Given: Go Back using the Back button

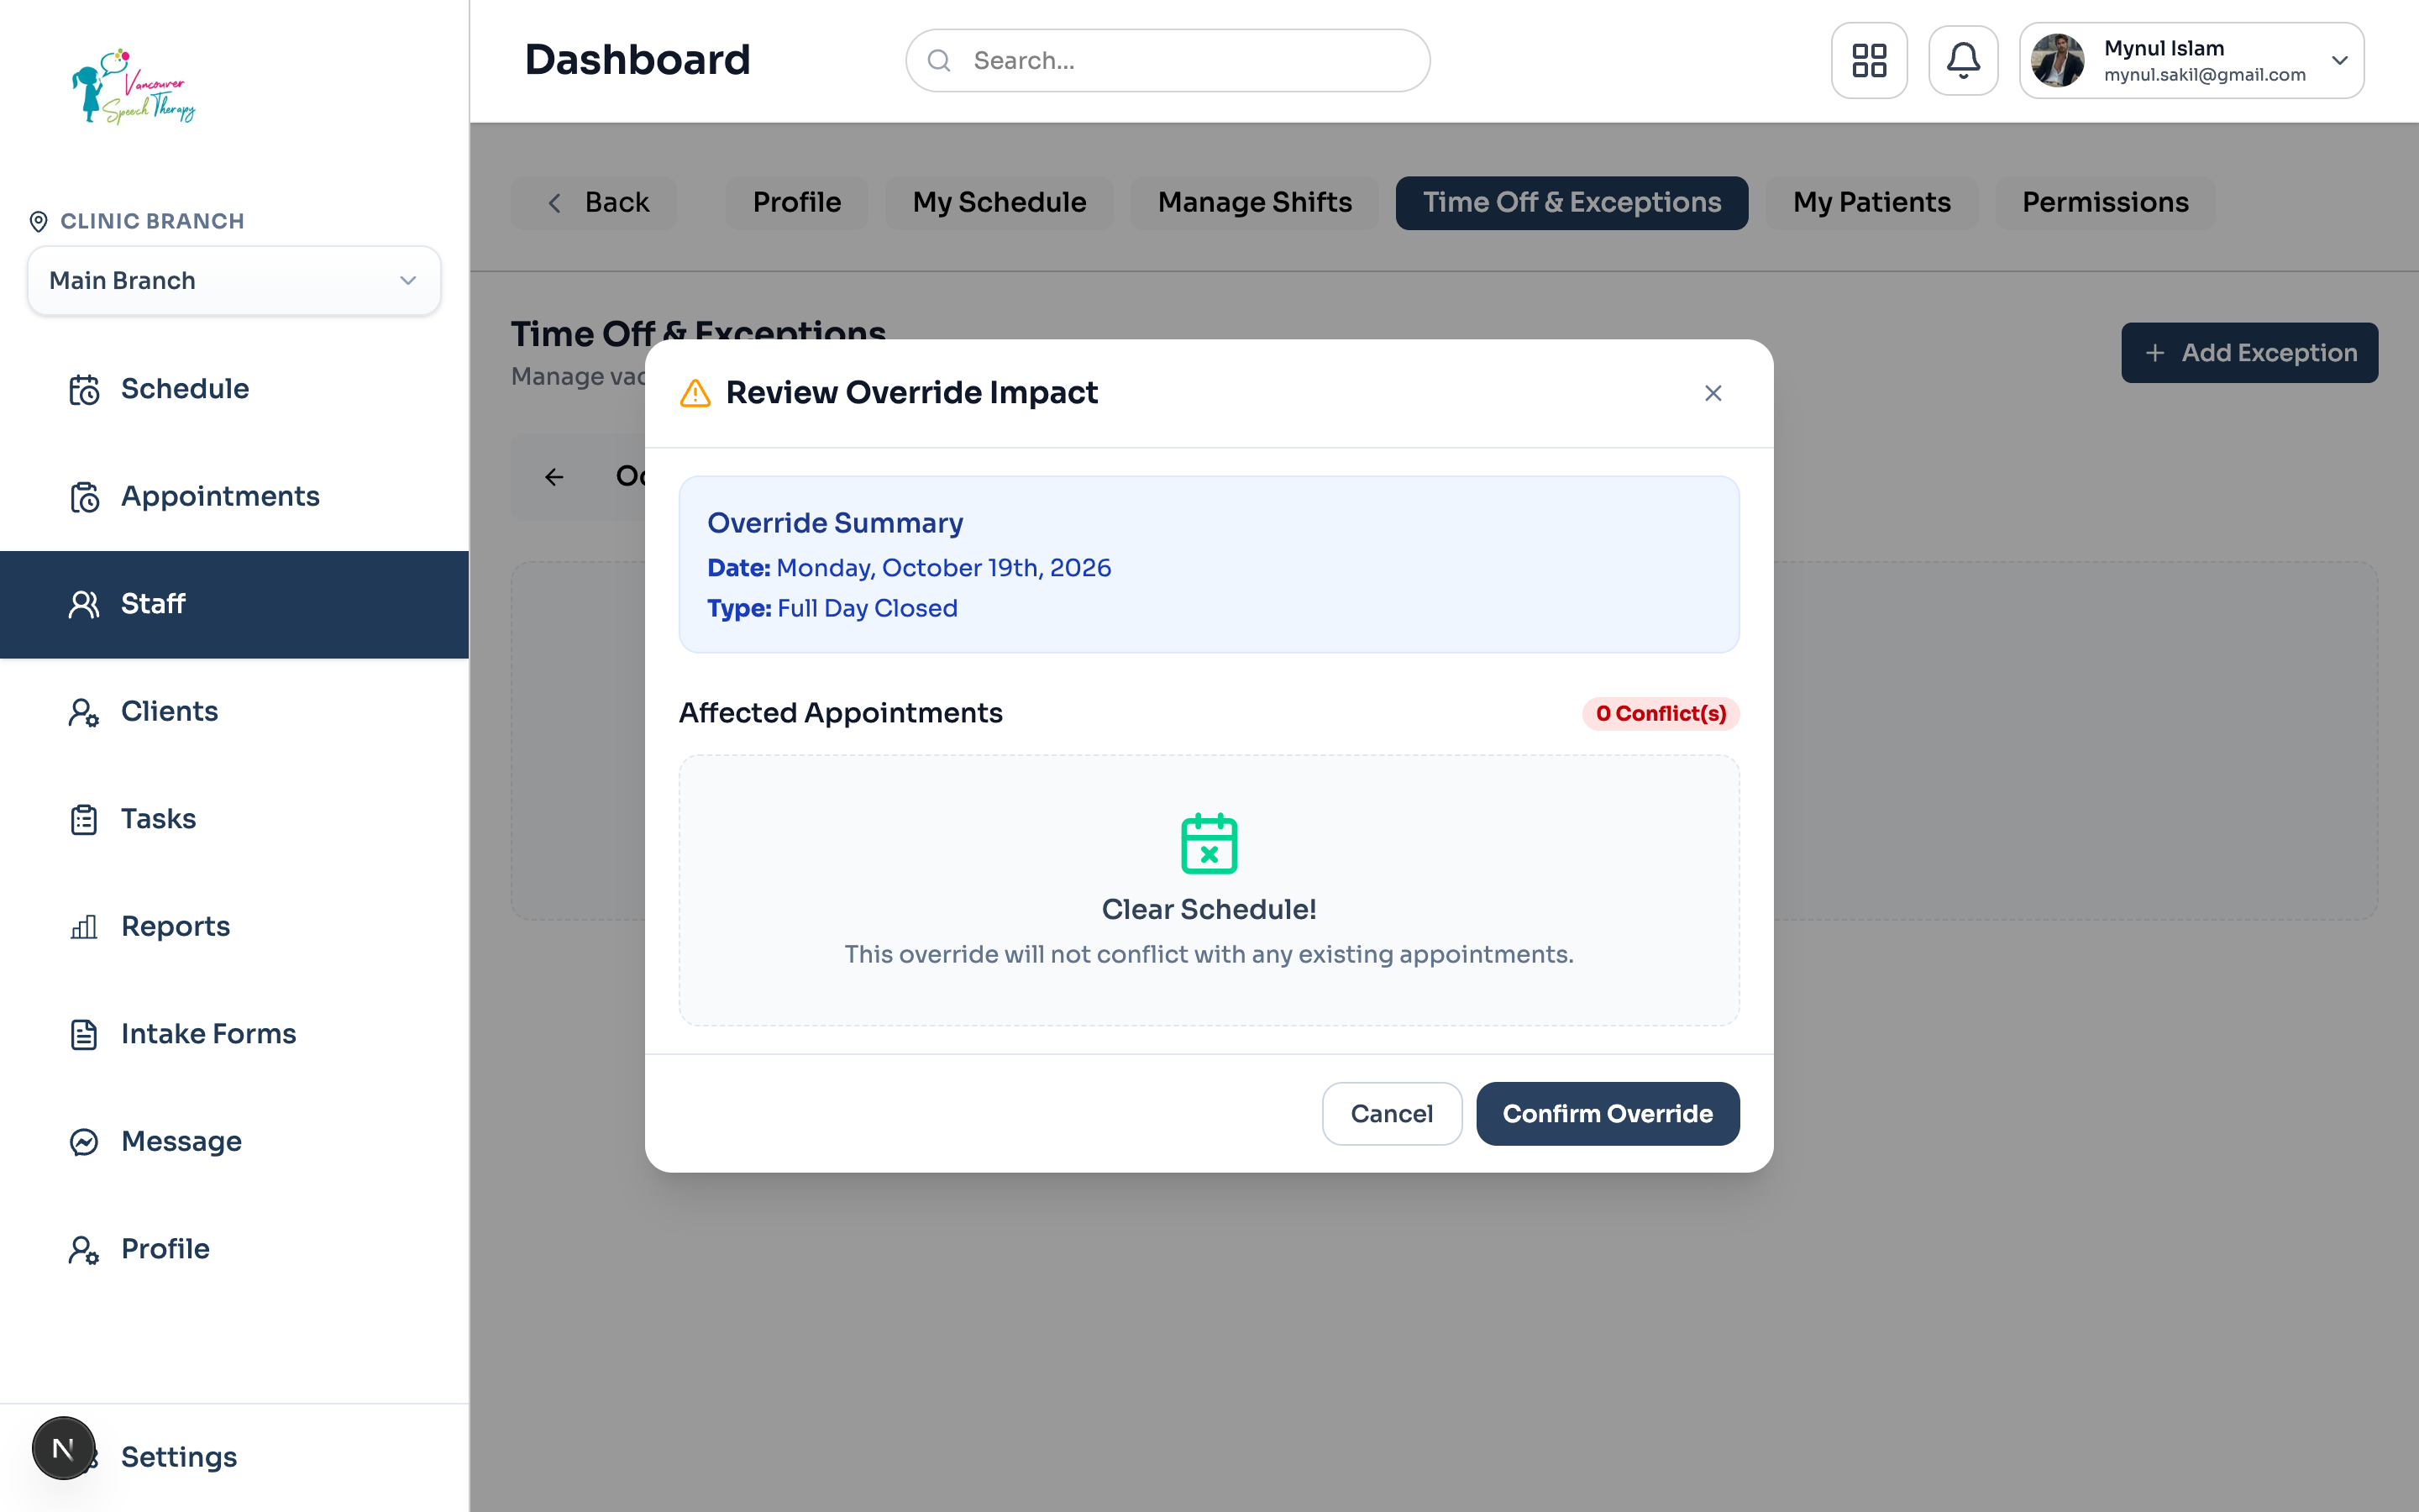Looking at the screenshot, I should pos(595,203).
